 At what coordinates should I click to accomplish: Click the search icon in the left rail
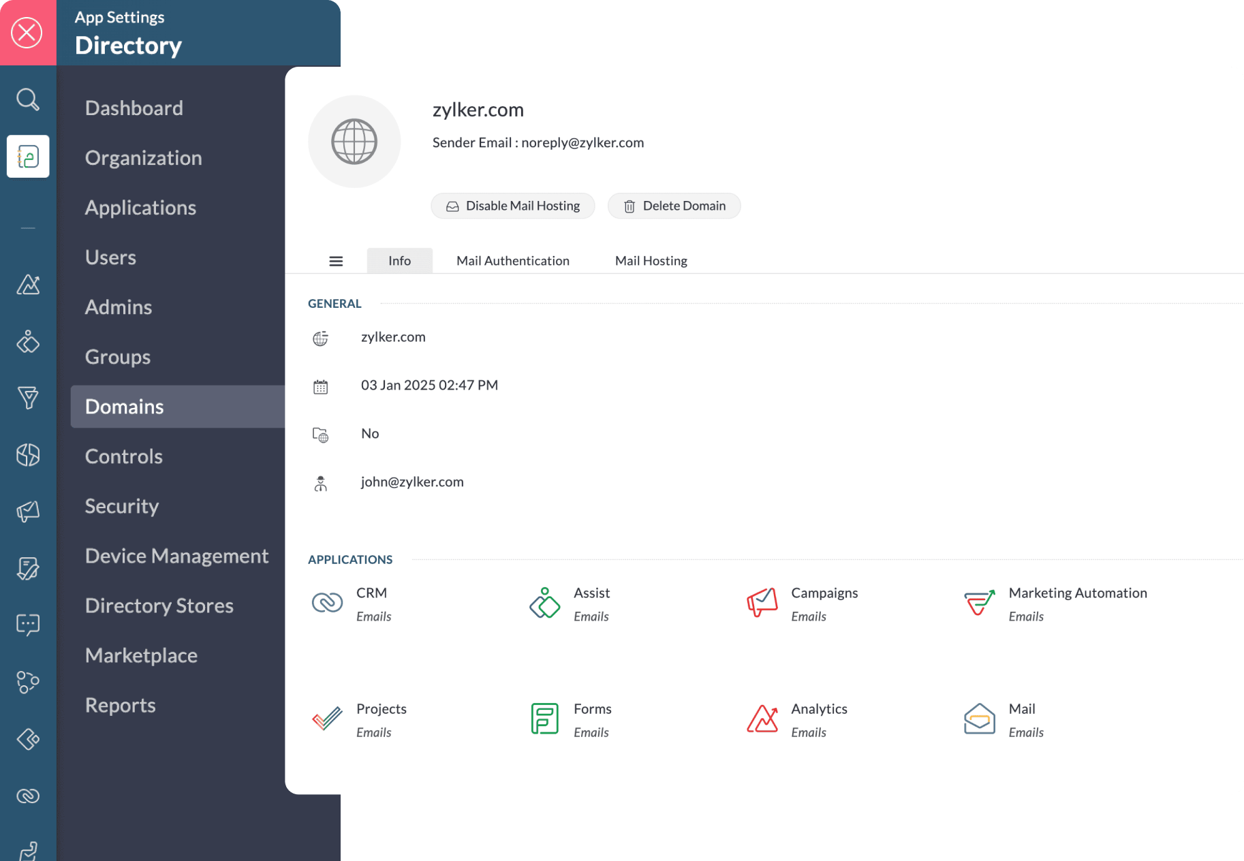(x=28, y=99)
